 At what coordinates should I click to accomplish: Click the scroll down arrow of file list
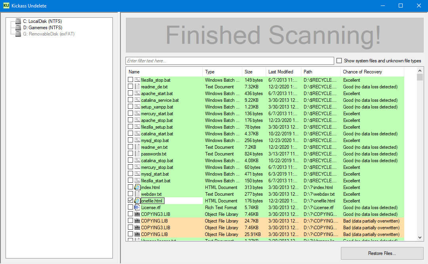coord(420,238)
